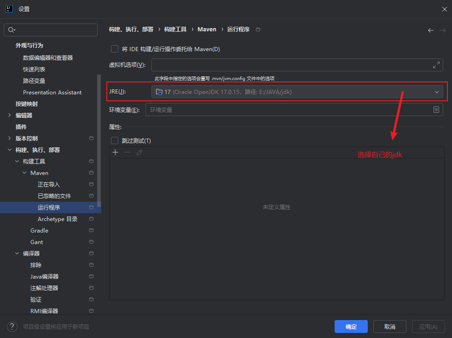Select Gradle in the settings tree
Viewport: 452px width, 338px height.
point(39,231)
